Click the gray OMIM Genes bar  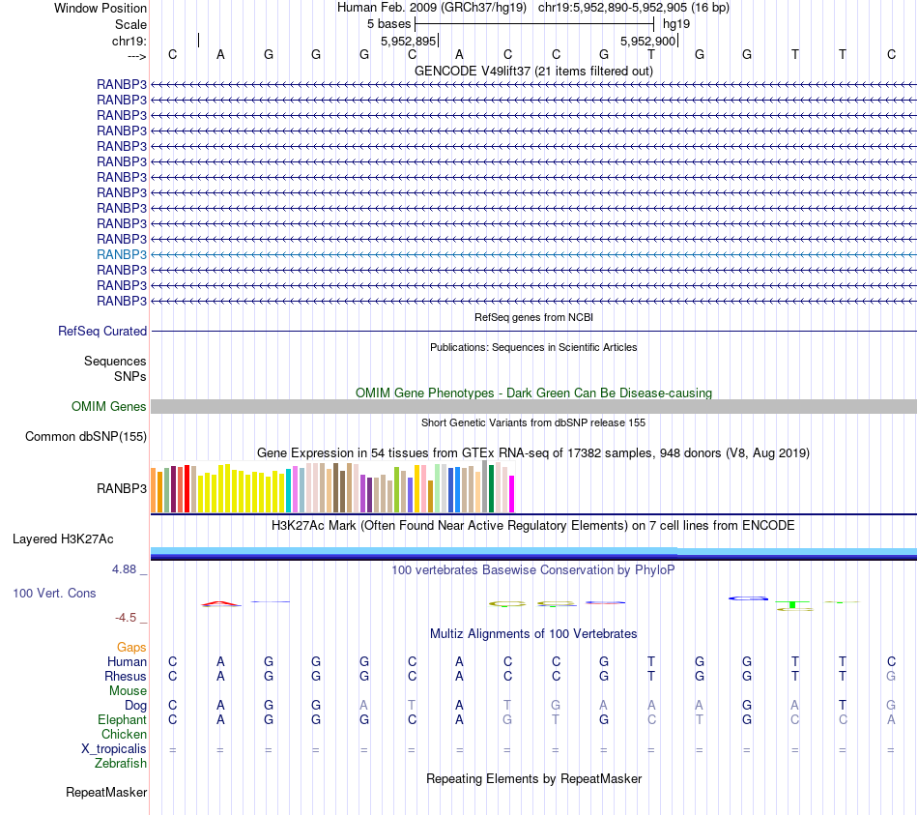[x=533, y=407]
